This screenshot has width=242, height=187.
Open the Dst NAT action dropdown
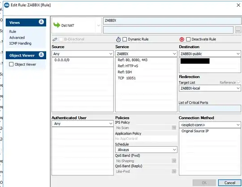[99, 25]
